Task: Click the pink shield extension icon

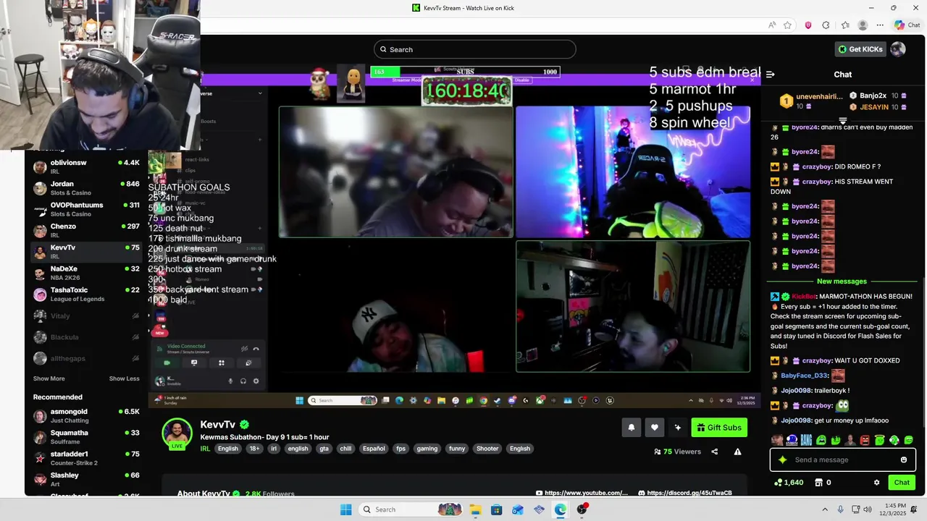Action: click(808, 25)
